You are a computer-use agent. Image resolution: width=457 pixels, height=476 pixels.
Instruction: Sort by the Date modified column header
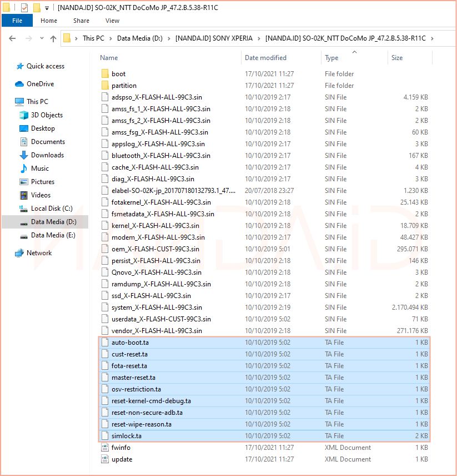(265, 58)
